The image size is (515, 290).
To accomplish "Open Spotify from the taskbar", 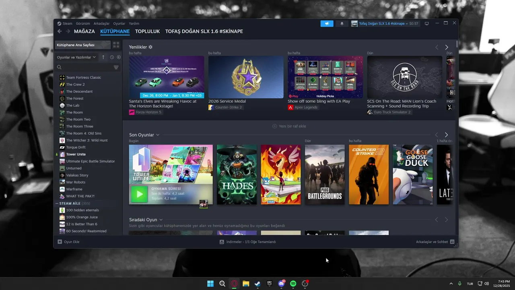I will (293, 284).
